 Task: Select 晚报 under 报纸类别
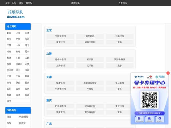tap(9, 123)
